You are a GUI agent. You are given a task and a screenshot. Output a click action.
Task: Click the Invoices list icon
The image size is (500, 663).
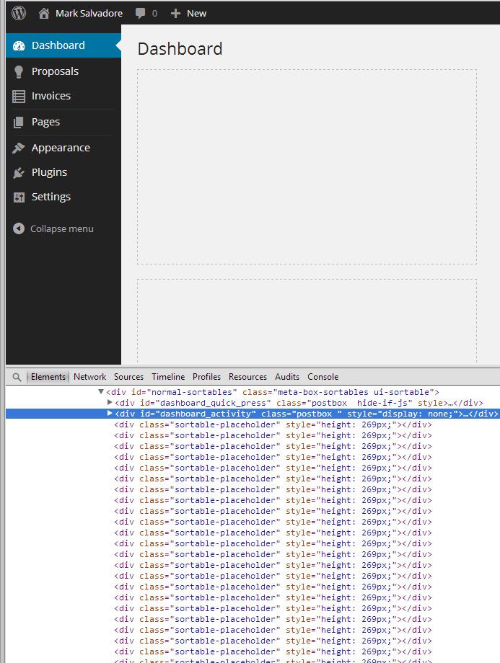click(x=19, y=96)
